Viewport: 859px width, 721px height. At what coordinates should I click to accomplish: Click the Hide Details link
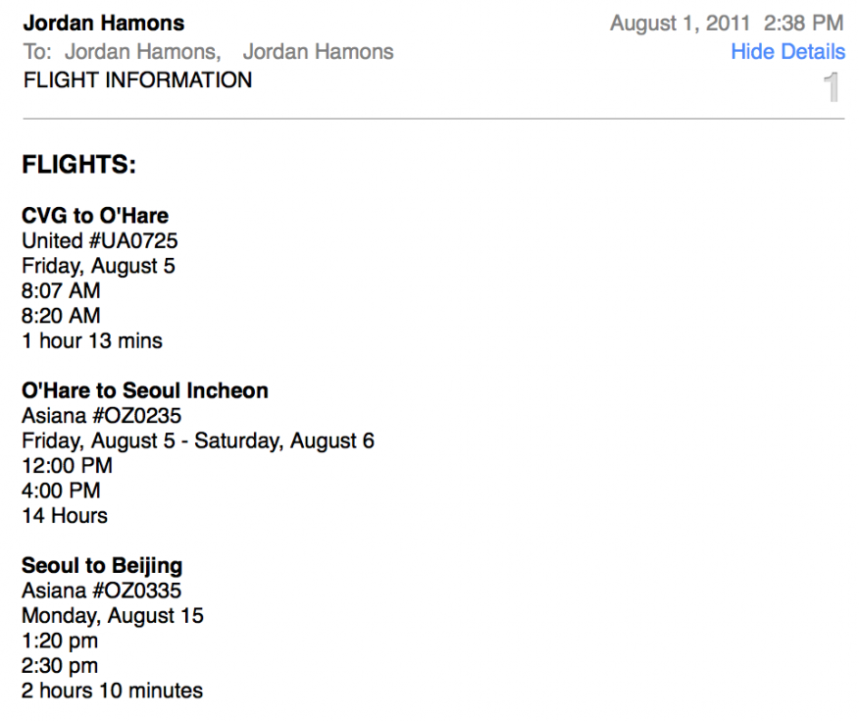click(x=787, y=52)
